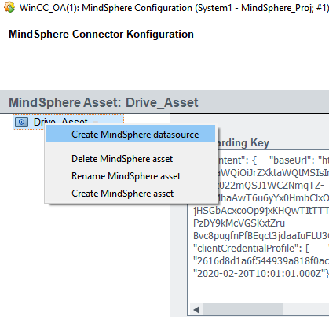Screen dimensions: 329x317
Task: Choose Delete MindSphere asset
Action: (x=122, y=159)
